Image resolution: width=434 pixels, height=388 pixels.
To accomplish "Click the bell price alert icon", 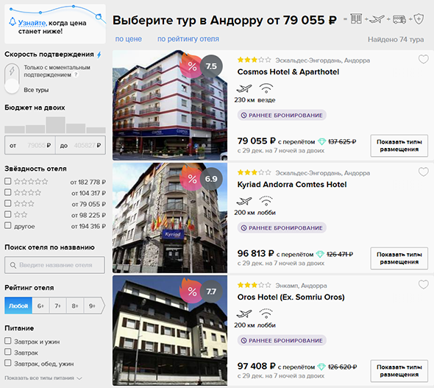I will click(x=13, y=21).
